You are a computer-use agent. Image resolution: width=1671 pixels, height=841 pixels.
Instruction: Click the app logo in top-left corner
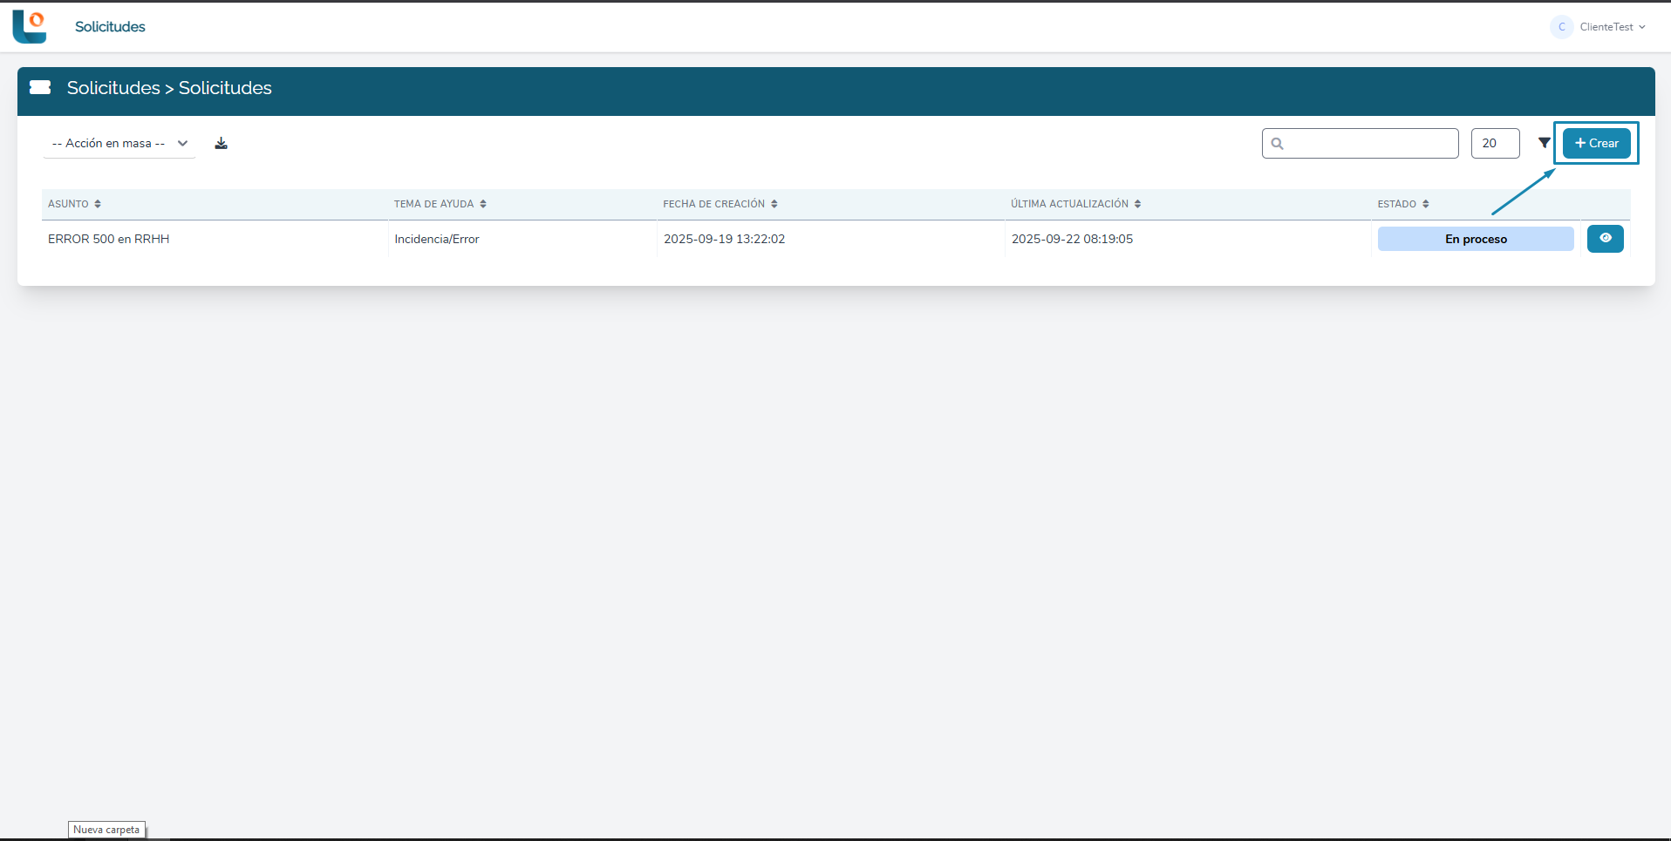(29, 26)
